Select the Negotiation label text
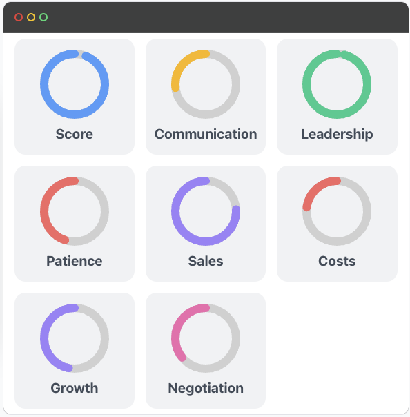Image resolution: width=410 pixels, height=417 pixels. pos(206,388)
